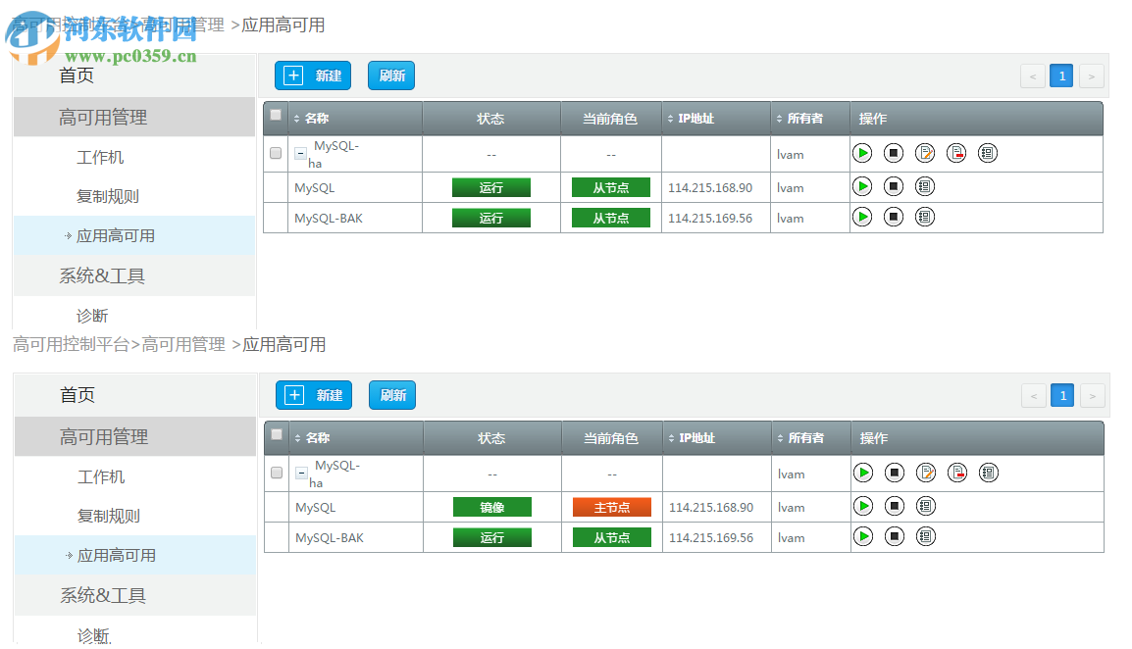Click play icon for MySQL-BAK in lower table
This screenshot has height=649, width=1132.
tap(863, 536)
